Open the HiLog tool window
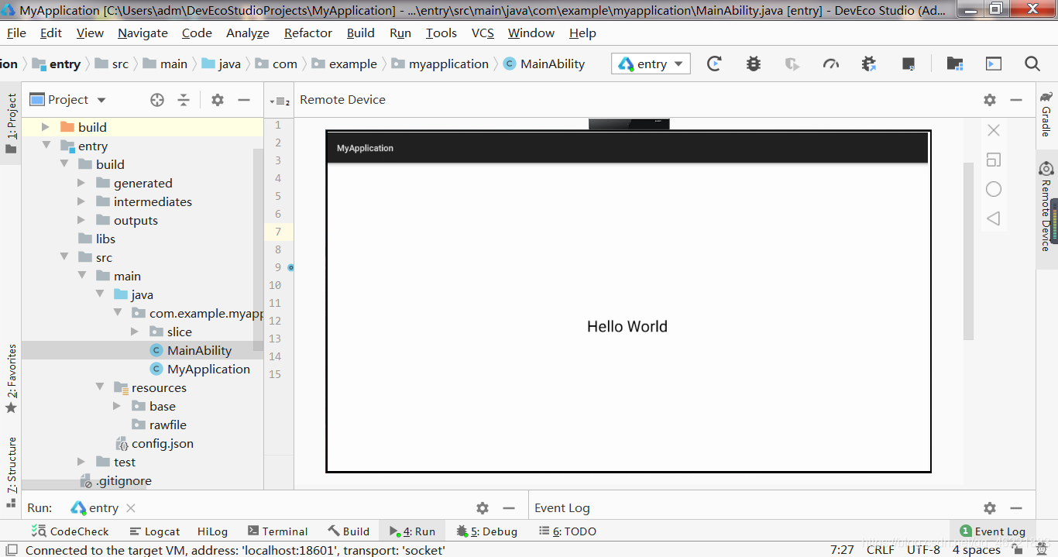This screenshot has height=557, width=1058. 212,531
